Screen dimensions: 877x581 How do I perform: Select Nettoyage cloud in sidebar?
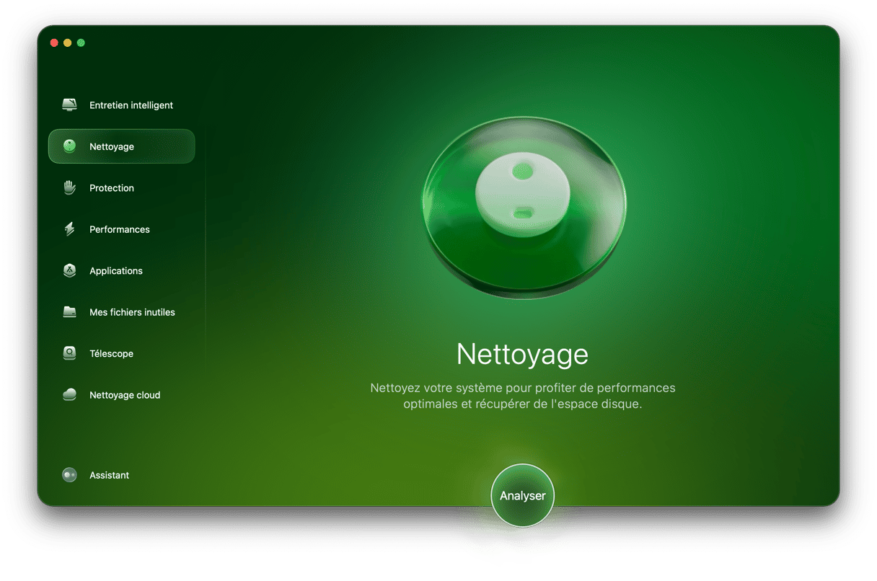(121, 395)
